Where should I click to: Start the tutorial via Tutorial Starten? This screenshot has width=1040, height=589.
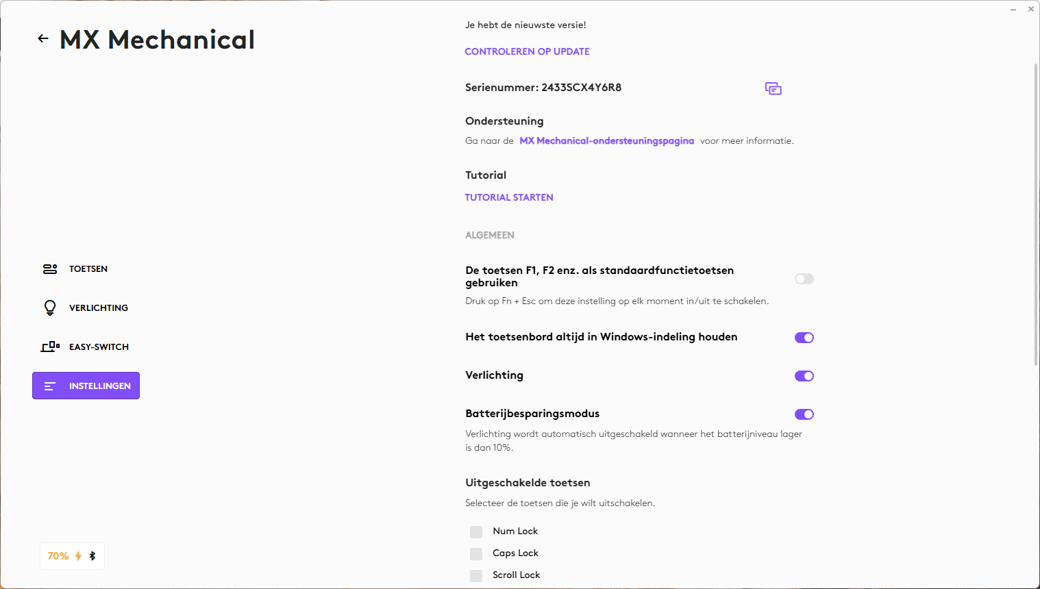(x=509, y=197)
